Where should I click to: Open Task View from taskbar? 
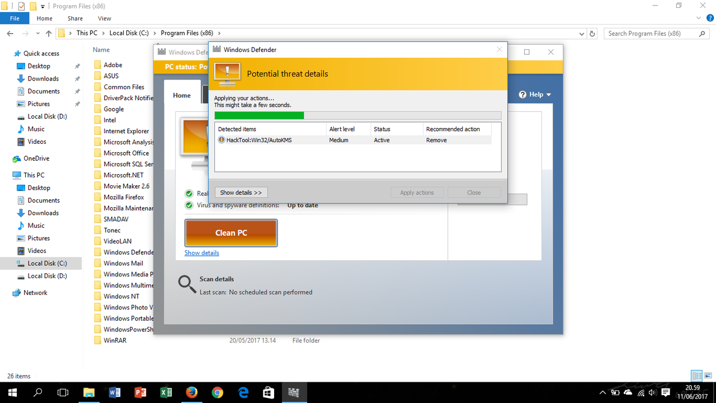click(63, 392)
